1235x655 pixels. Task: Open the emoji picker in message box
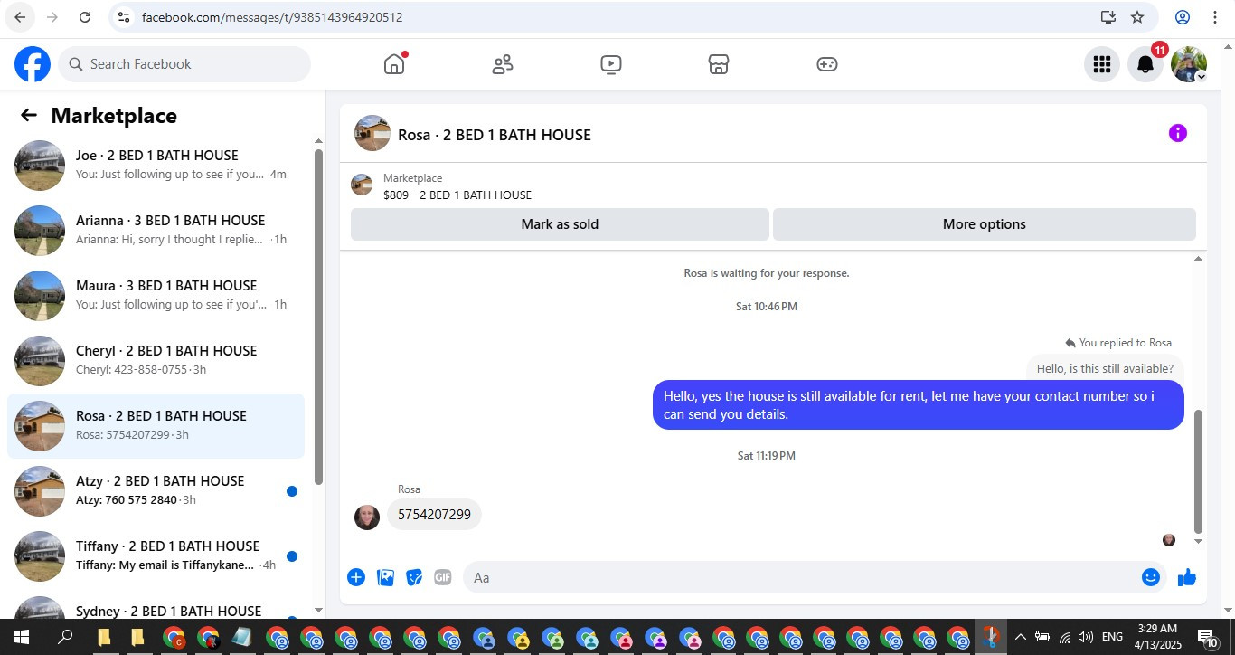[x=1150, y=577]
